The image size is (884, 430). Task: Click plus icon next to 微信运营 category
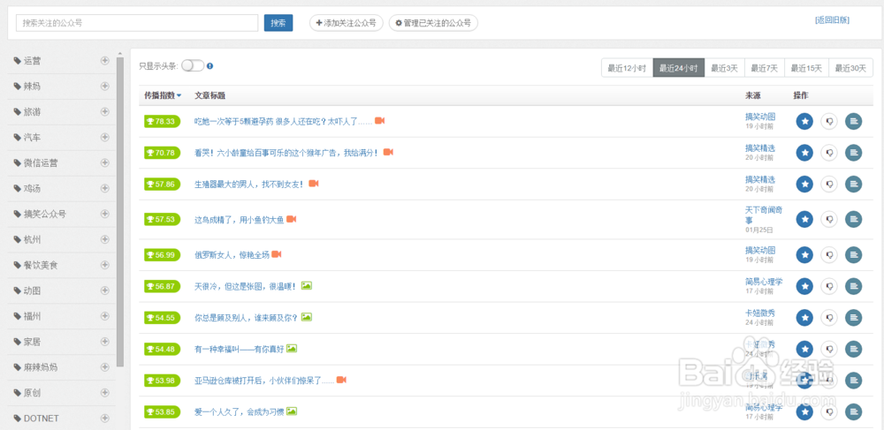point(105,162)
